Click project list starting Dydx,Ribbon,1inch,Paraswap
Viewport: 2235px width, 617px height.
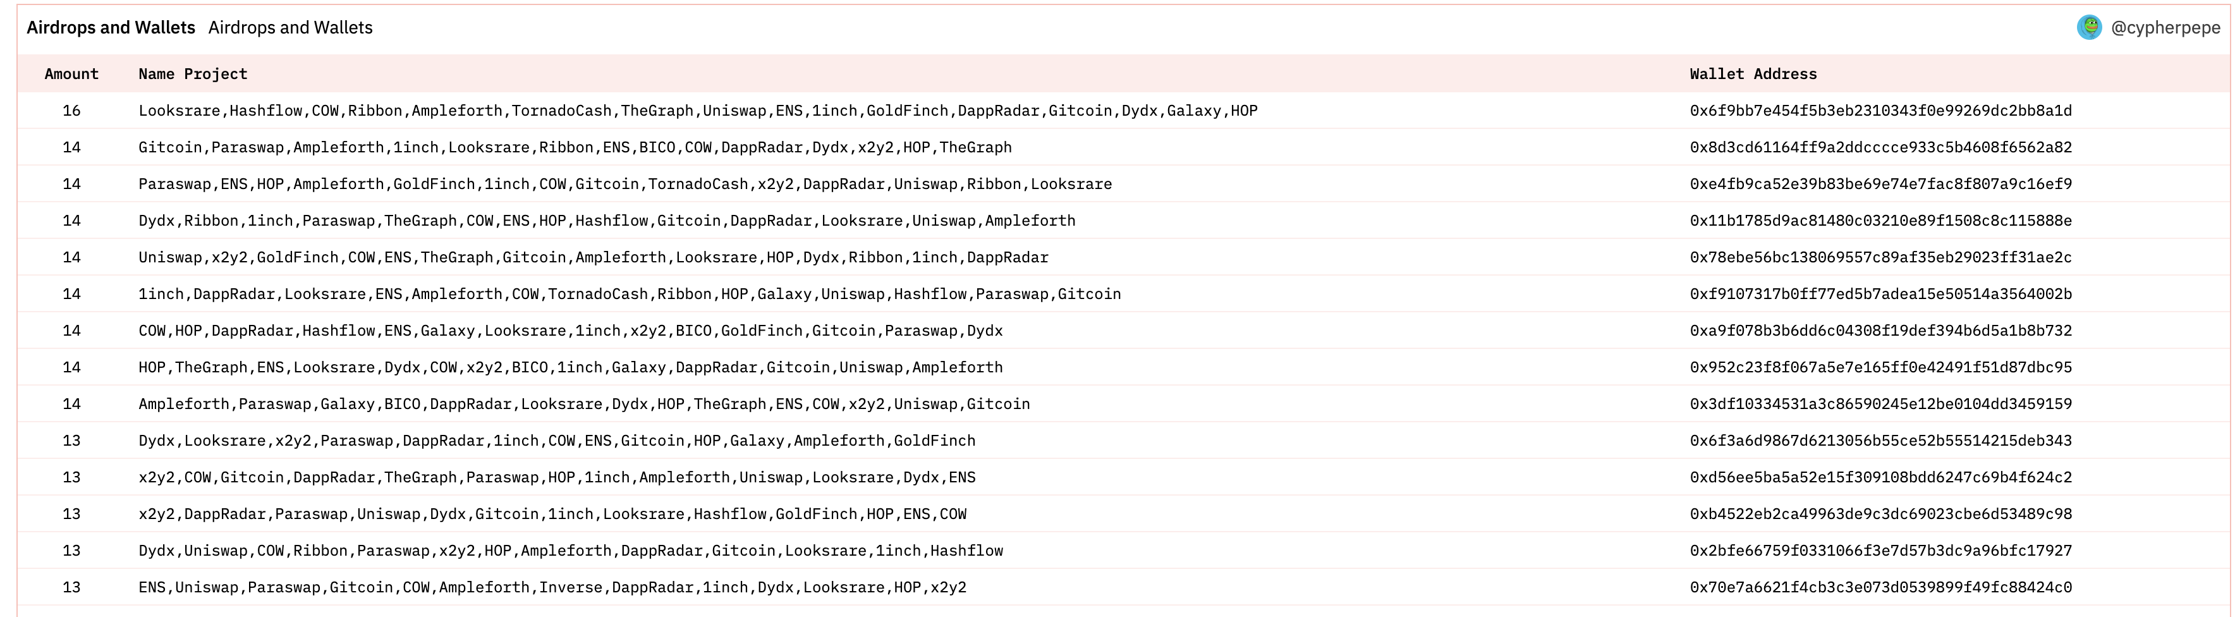[606, 221]
